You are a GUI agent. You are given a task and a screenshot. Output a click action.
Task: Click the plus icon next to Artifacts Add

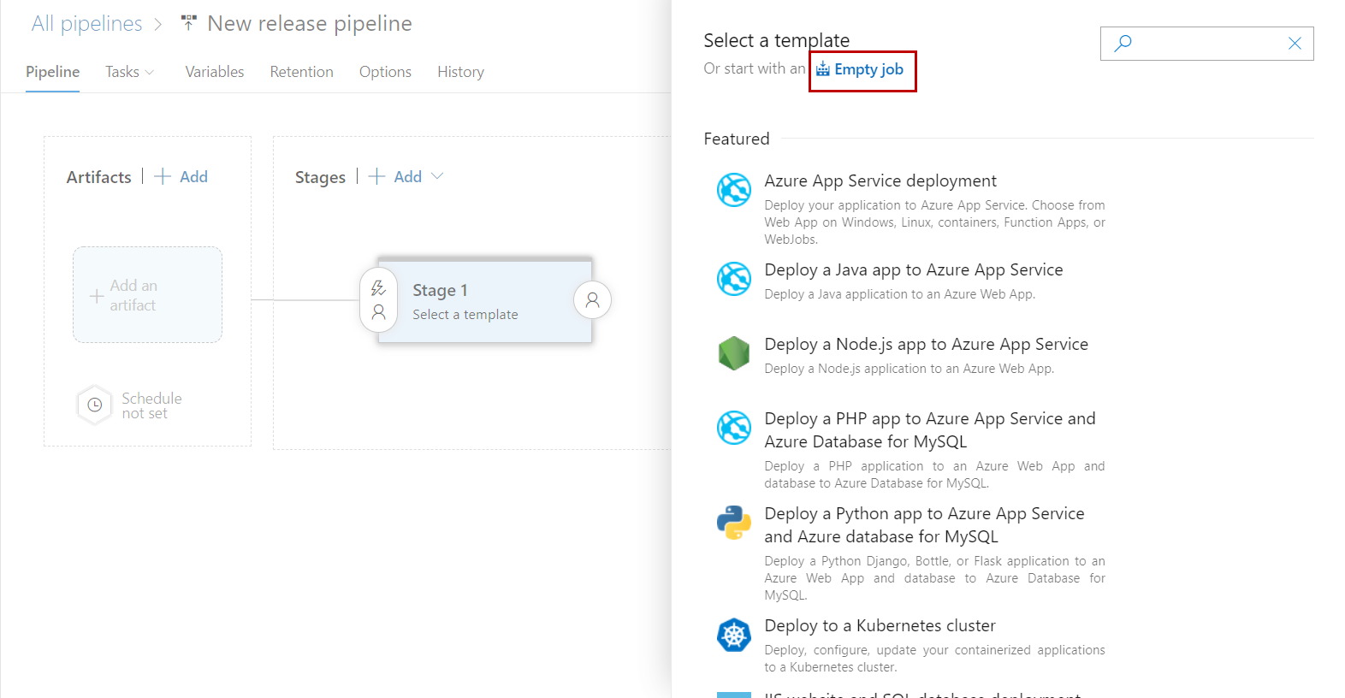click(163, 176)
